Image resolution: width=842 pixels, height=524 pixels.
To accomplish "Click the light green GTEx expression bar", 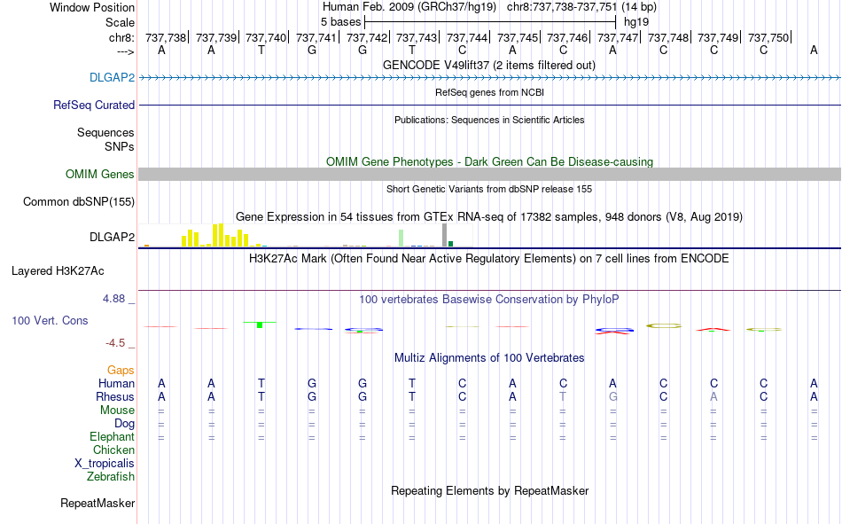I will pos(402,239).
